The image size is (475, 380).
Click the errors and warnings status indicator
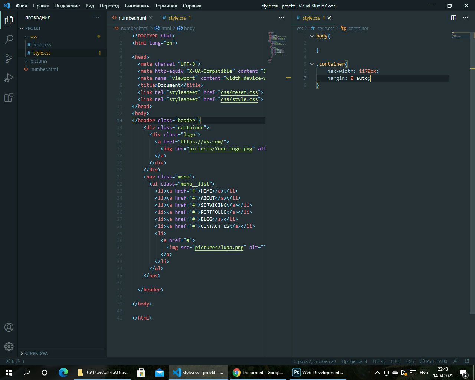(x=15, y=361)
